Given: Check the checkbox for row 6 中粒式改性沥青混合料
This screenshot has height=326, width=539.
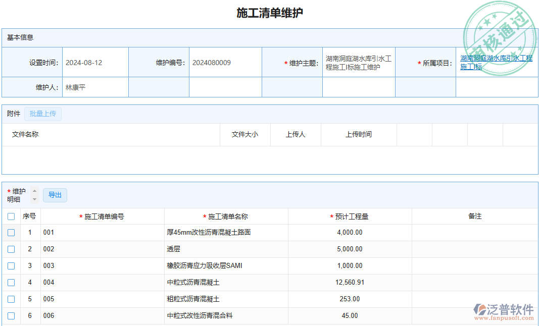Looking at the screenshot, I should pos(11,316).
